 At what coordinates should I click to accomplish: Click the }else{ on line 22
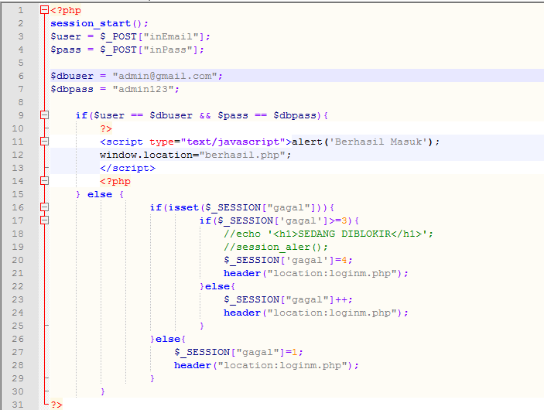pos(217,286)
